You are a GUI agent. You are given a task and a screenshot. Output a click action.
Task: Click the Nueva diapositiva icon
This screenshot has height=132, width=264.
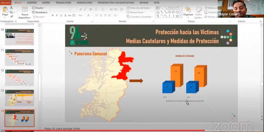click(x=25, y=9)
